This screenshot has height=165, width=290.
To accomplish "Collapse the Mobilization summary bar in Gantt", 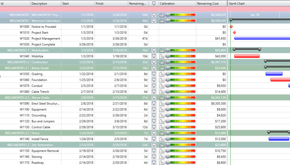I will (x=246, y=49).
